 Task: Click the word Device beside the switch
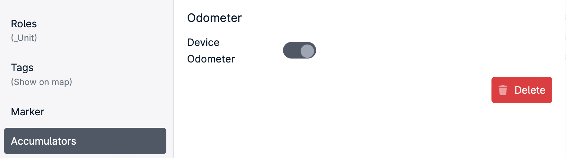pos(203,42)
